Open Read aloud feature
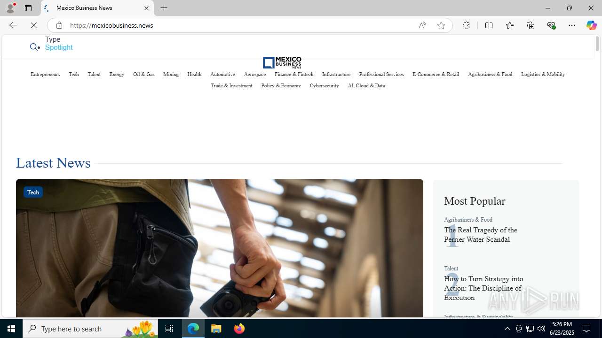This screenshot has height=338, width=602. [422, 25]
